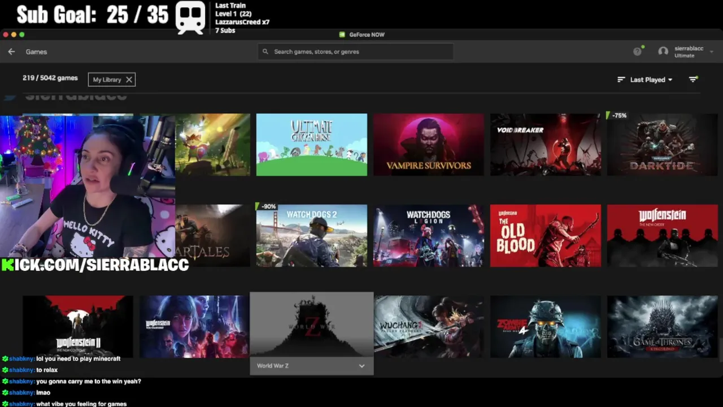723x407 pixels.
Task: Select the Wartales game tile
Action: [x=212, y=236]
